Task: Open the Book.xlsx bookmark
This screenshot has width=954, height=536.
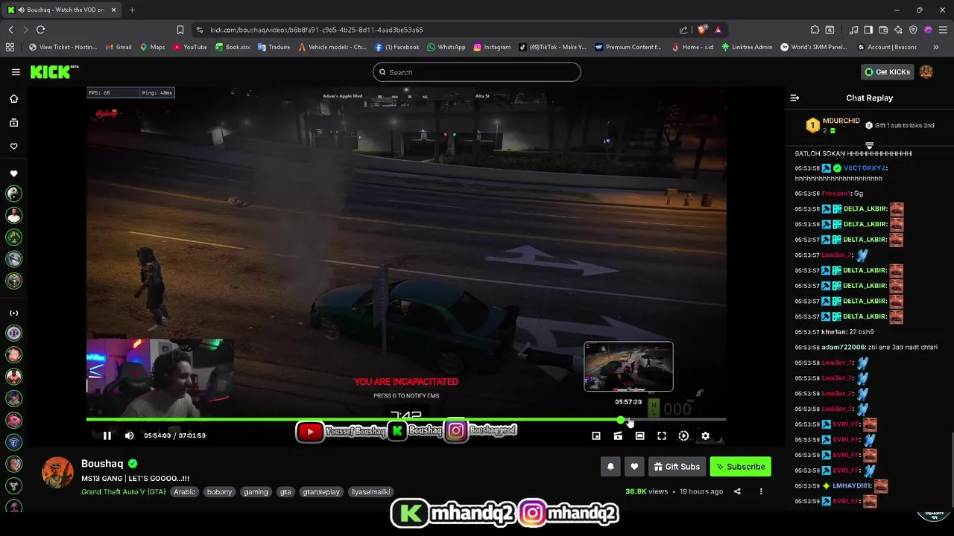Action: coord(233,47)
